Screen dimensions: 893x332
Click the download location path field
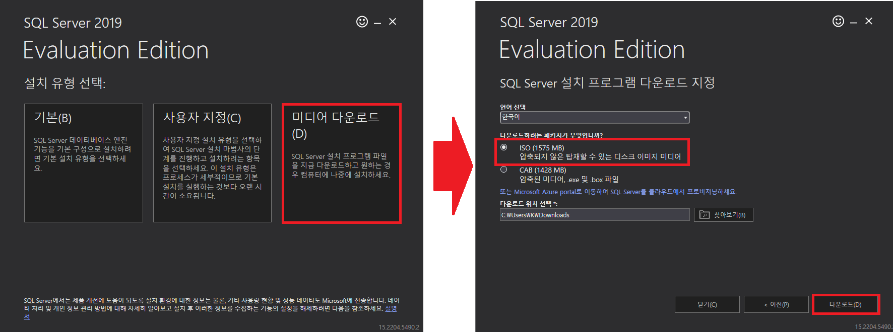pyautogui.click(x=595, y=215)
